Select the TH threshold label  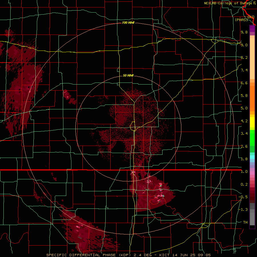pyautogui.click(x=245, y=222)
